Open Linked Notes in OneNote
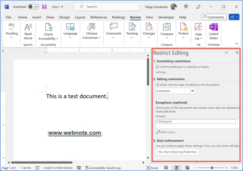243x171 pixels. tap(213, 31)
